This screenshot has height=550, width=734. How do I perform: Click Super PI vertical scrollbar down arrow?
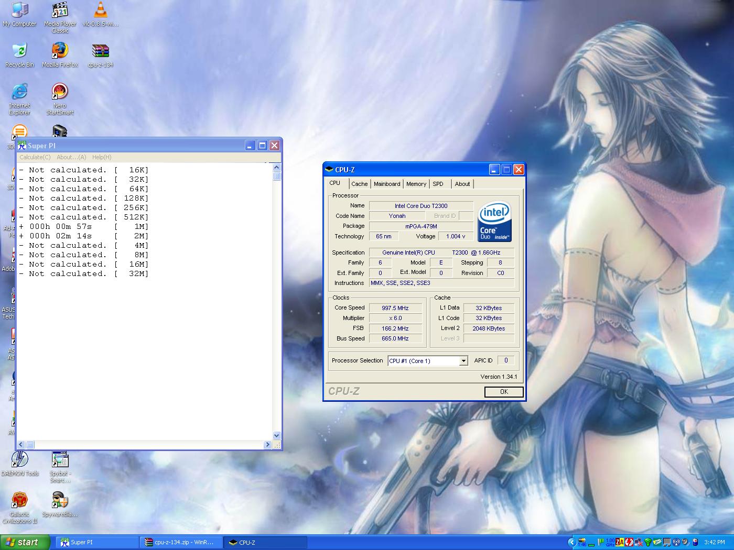(x=277, y=436)
